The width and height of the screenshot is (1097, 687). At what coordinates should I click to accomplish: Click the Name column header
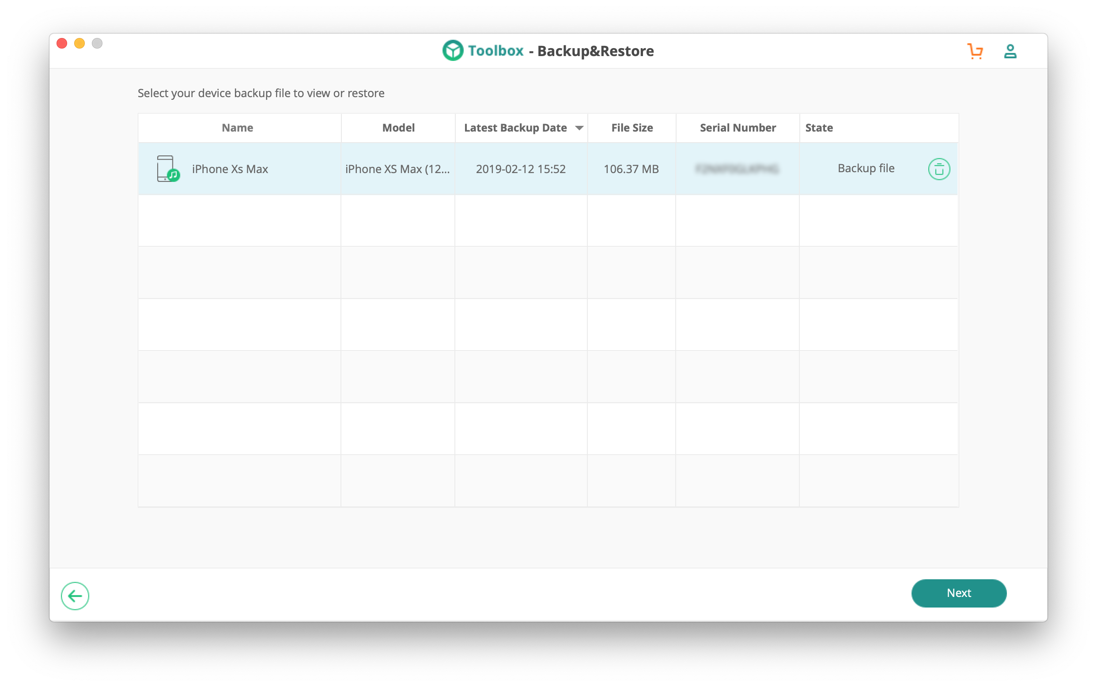[x=237, y=128]
